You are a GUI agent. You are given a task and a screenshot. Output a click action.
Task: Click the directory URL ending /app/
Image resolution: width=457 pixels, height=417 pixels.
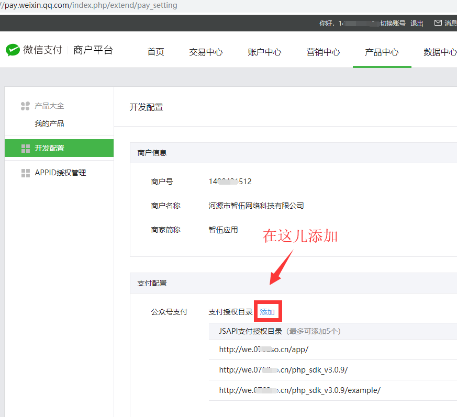click(264, 350)
